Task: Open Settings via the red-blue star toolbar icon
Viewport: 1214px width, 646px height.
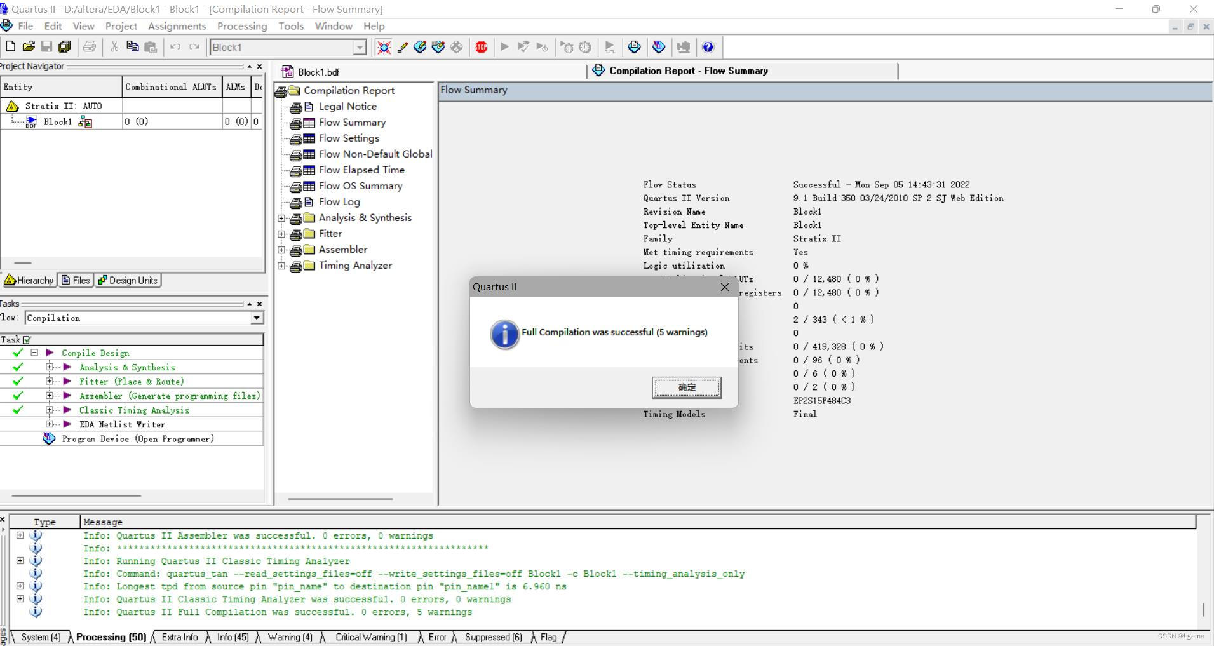Action: click(x=384, y=47)
